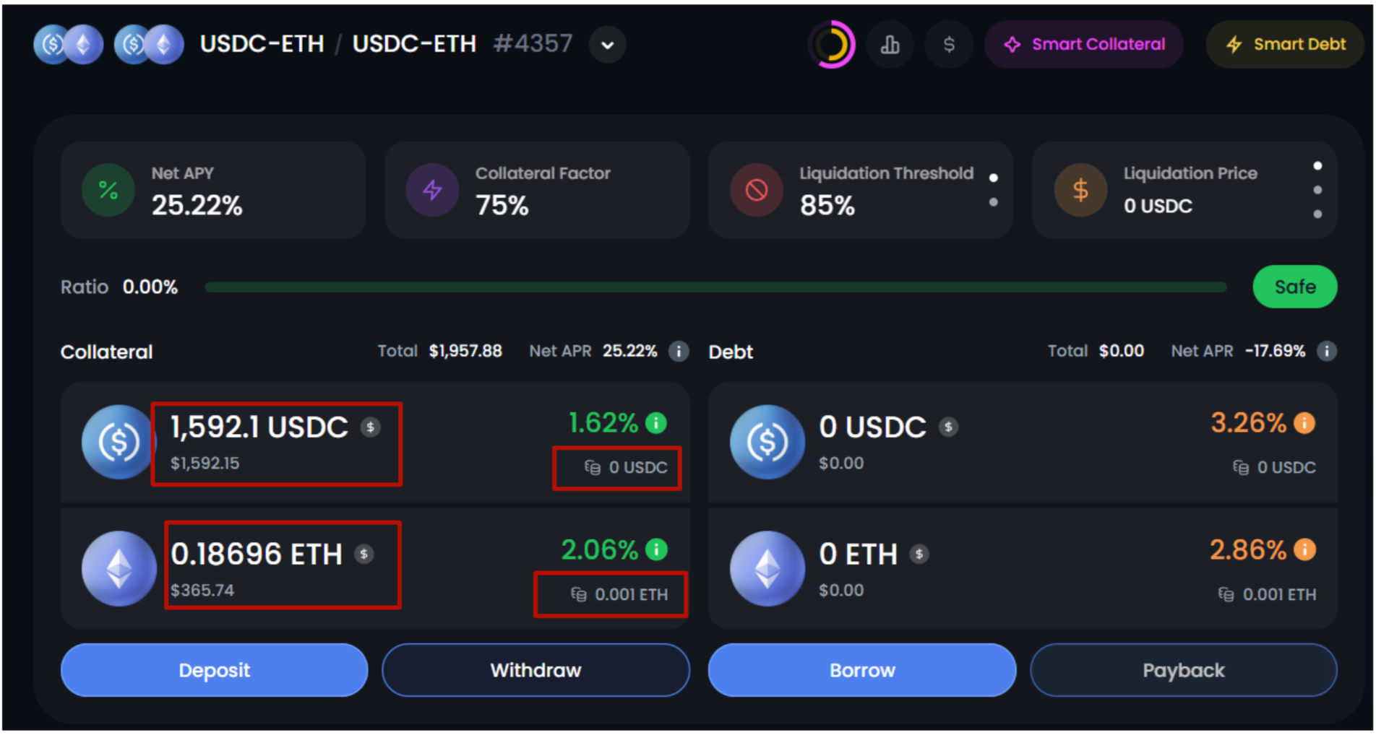This screenshot has height=735, width=1376.
Task: Click the Debt Net APR info icon
Action: click(x=1326, y=352)
